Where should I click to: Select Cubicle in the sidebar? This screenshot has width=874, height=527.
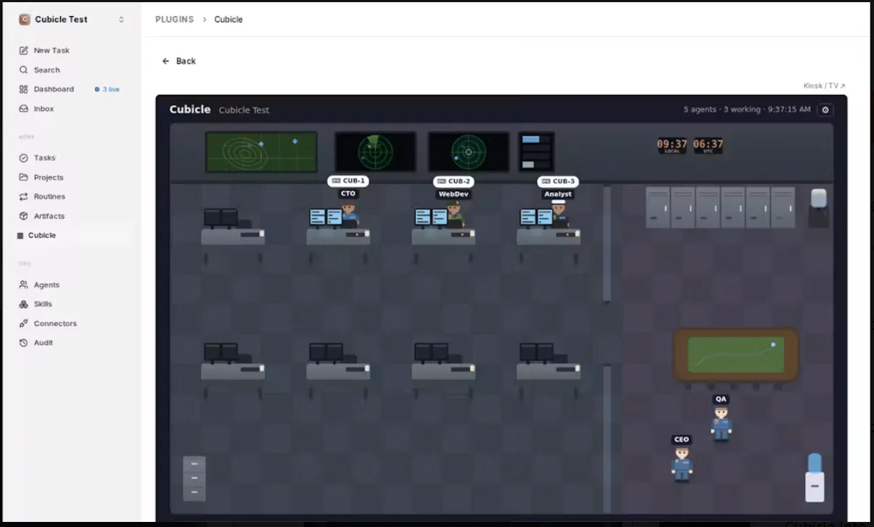(x=71, y=236)
